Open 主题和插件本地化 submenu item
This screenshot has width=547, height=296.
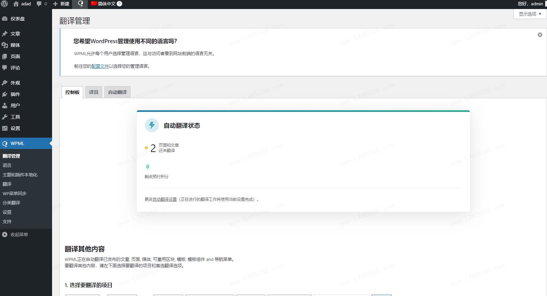coord(20,175)
